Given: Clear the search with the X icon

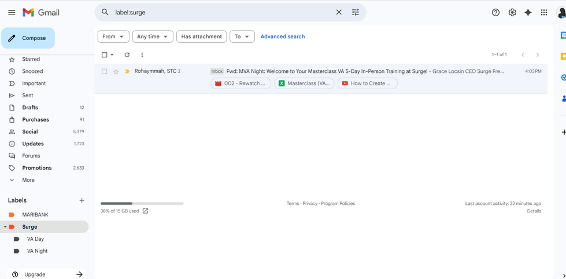Looking at the screenshot, I should pos(339,12).
